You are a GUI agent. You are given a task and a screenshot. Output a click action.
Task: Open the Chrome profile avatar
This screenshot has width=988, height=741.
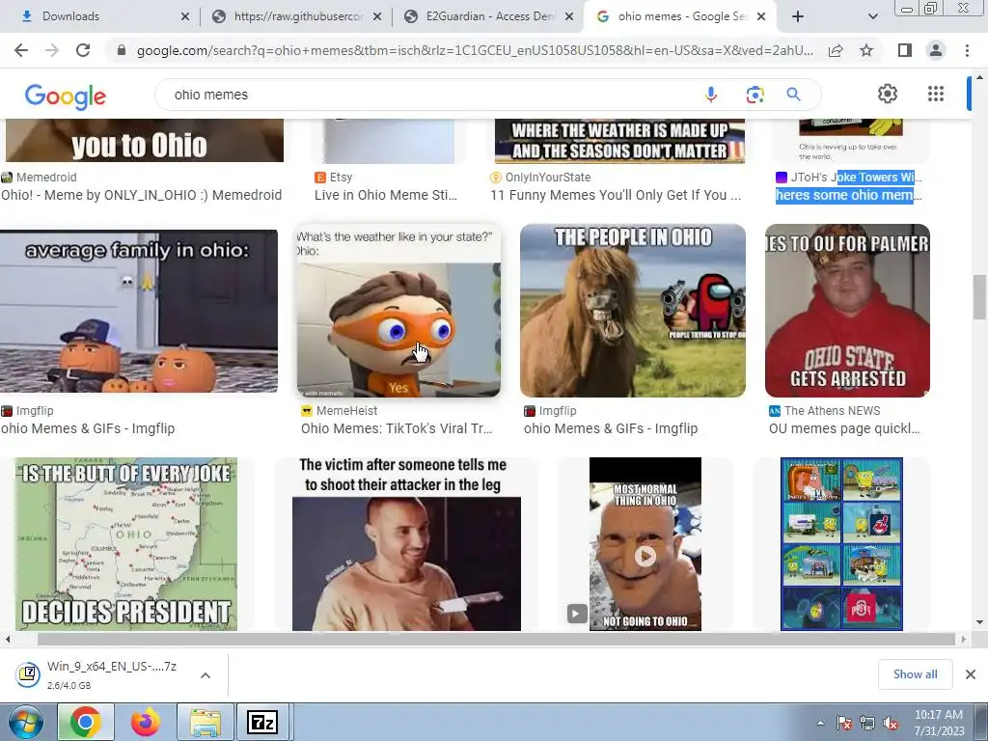[936, 50]
